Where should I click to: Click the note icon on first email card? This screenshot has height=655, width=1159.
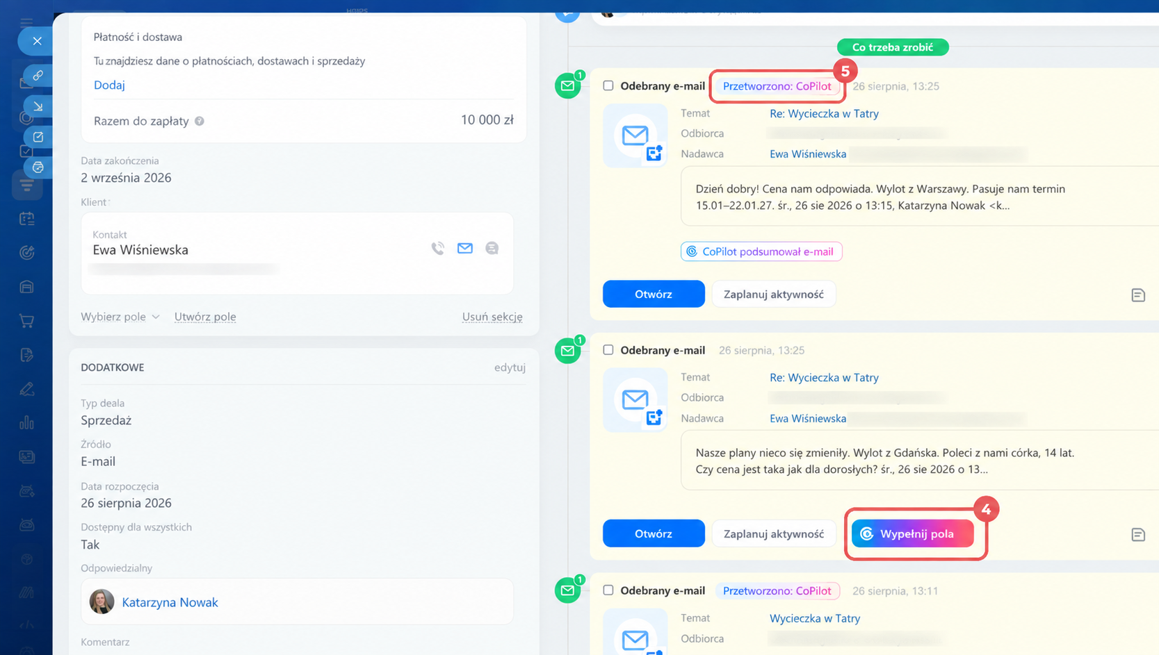1137,295
